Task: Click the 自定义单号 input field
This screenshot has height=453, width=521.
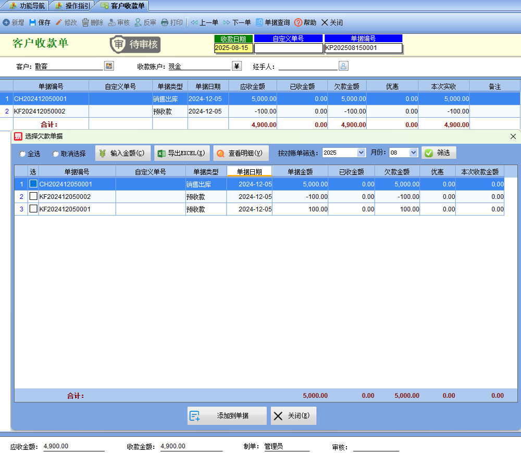Action: (x=288, y=48)
